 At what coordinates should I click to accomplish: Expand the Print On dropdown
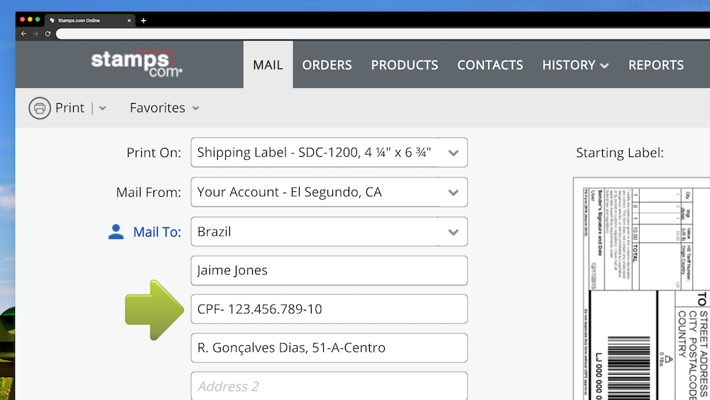coord(453,153)
